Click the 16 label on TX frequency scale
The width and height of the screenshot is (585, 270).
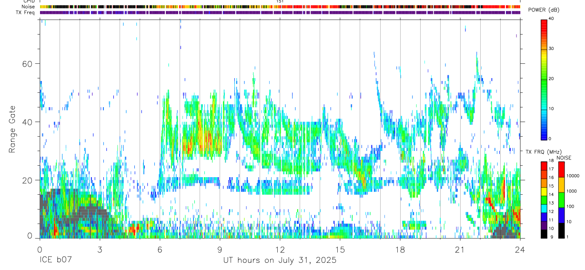(551, 178)
